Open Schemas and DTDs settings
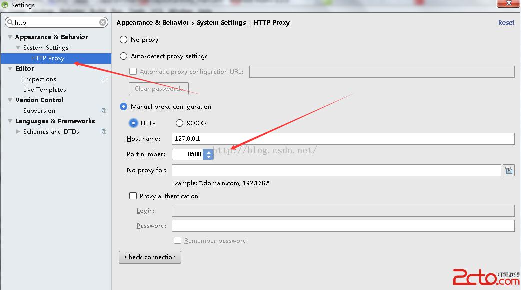The image size is (521, 290). point(51,132)
